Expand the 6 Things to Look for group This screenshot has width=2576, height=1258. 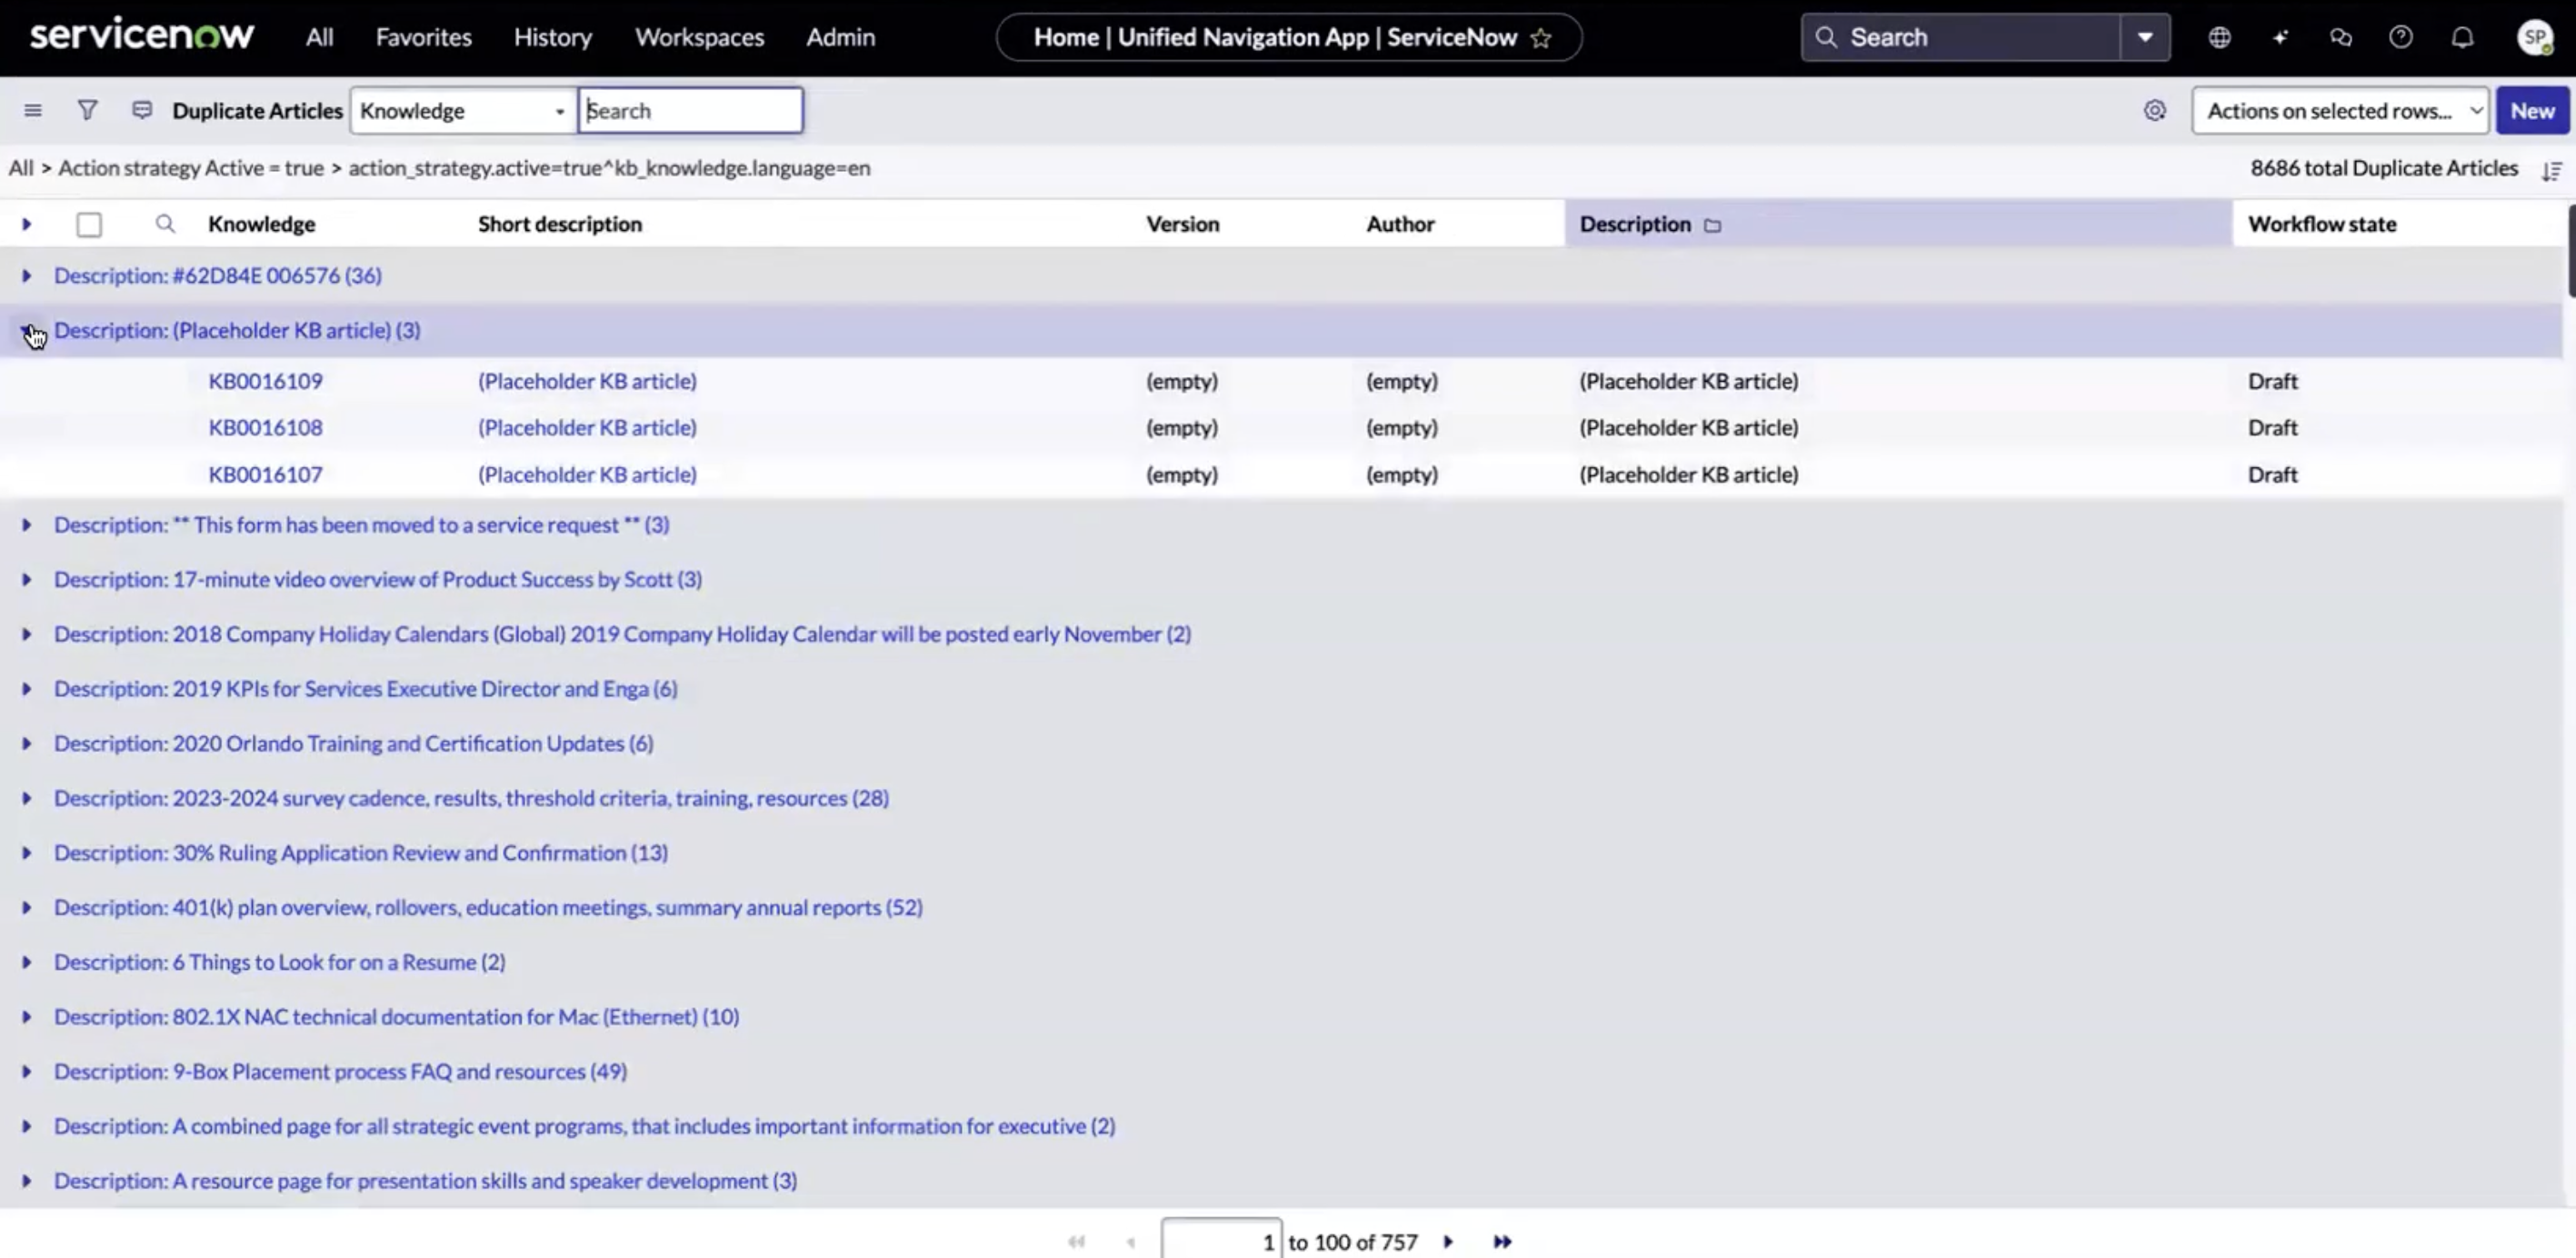[27, 962]
